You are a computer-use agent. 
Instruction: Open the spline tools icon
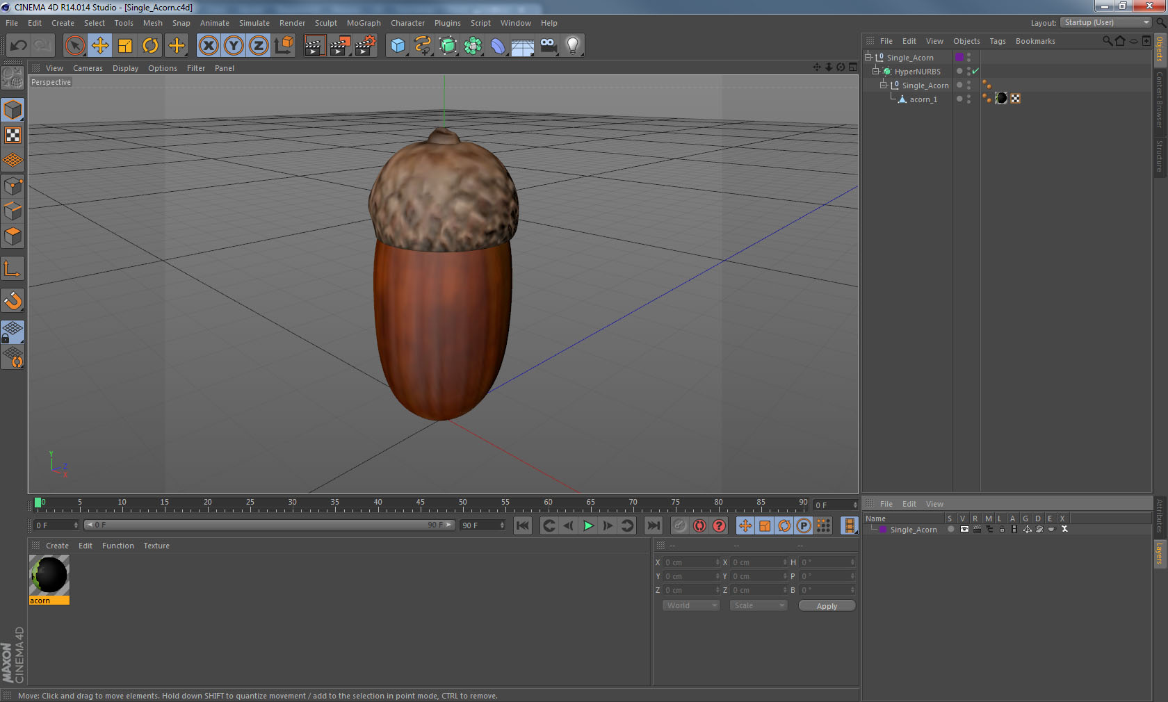click(423, 46)
